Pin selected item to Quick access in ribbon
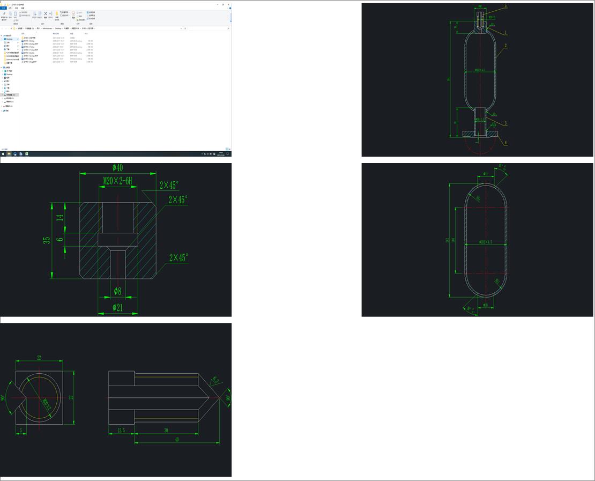Viewport: 595px width, 481px height. pos(4,16)
